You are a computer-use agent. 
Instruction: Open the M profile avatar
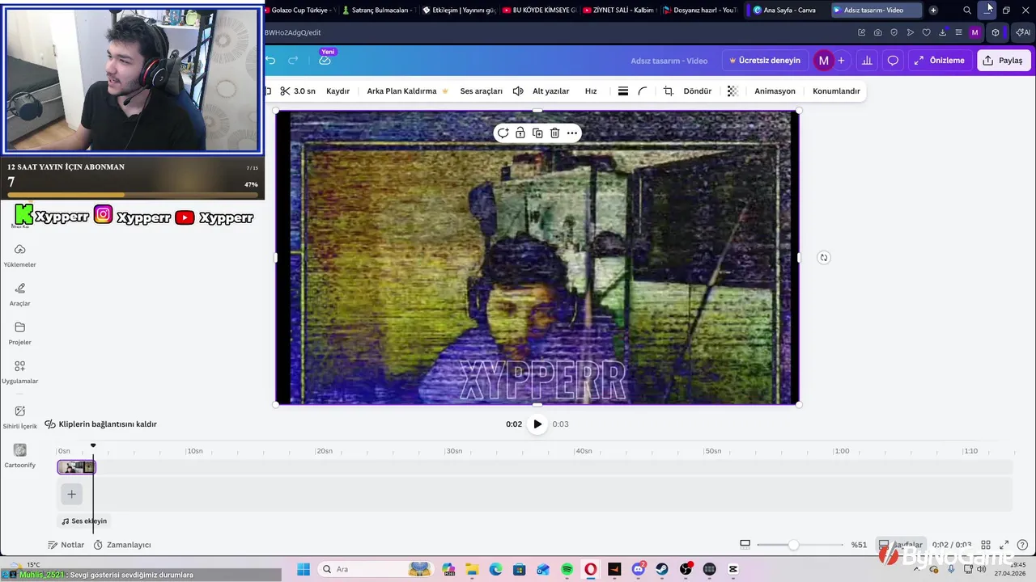(823, 61)
